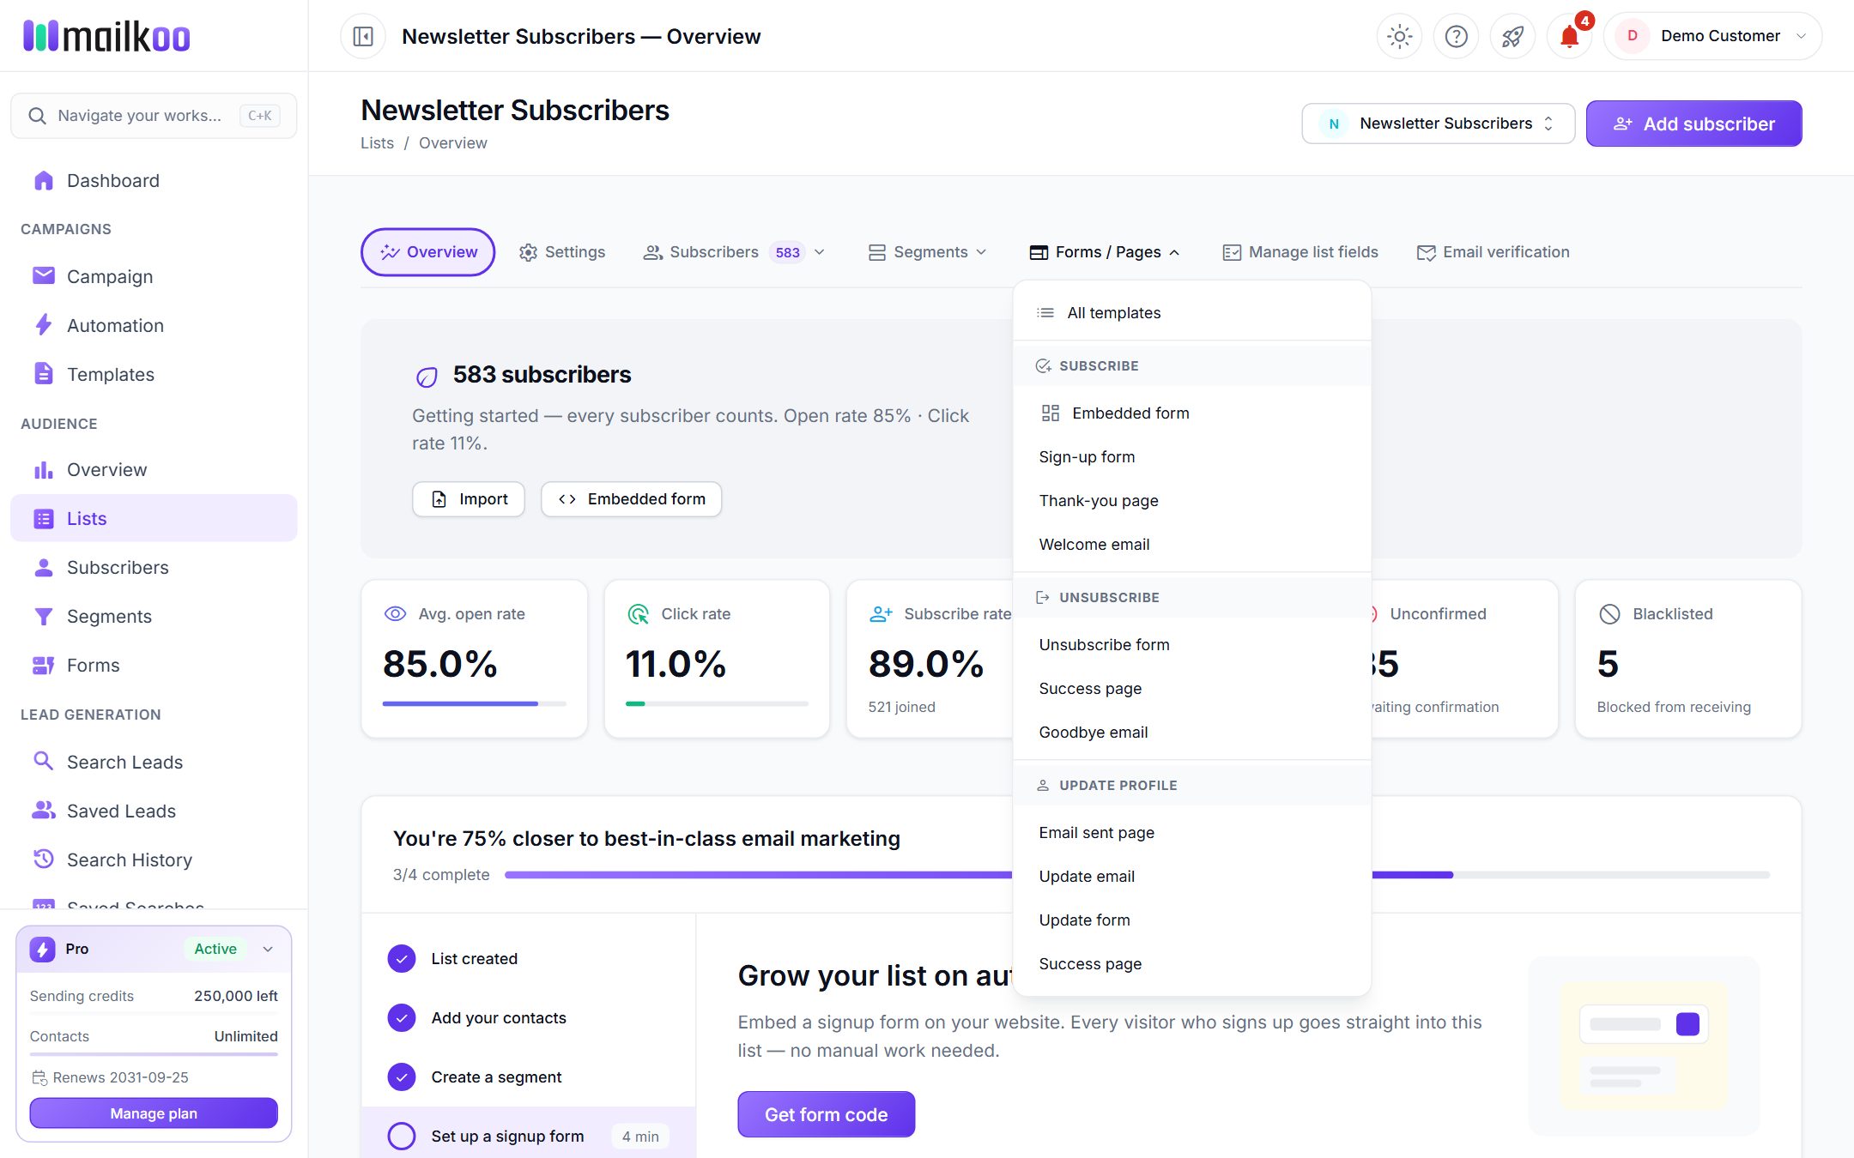The width and height of the screenshot is (1854, 1158).
Task: Go to Automation in sidebar
Action: click(154, 325)
